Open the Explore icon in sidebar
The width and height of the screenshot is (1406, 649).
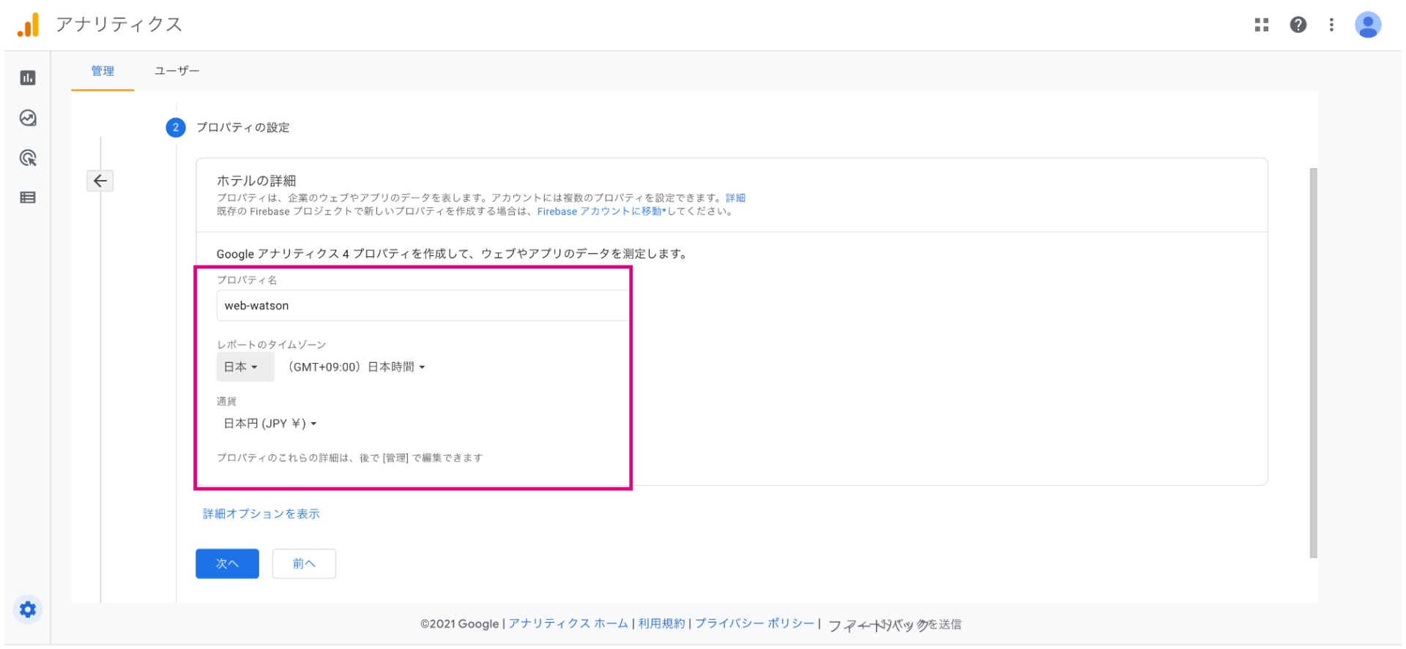28,118
